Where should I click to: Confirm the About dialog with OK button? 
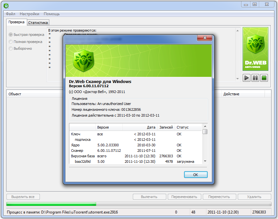coord(196,175)
